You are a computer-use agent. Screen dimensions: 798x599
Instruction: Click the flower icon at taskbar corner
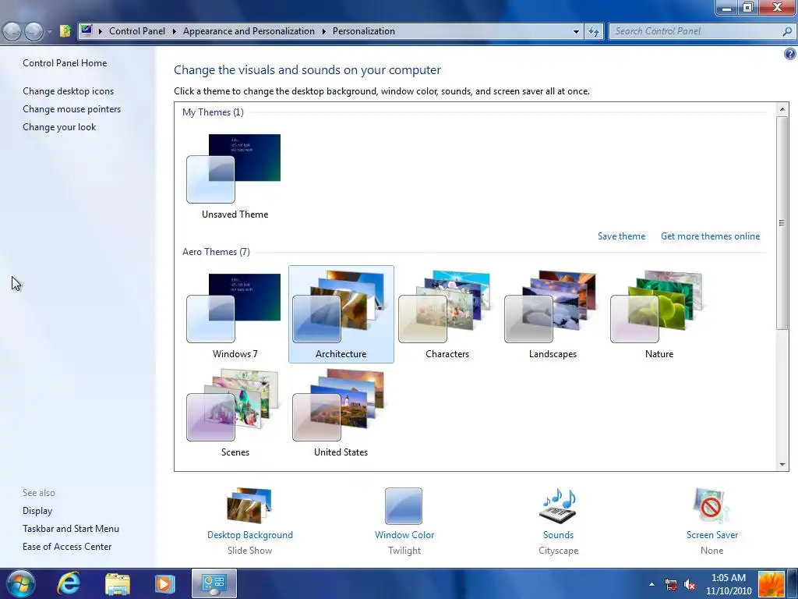[772, 584]
